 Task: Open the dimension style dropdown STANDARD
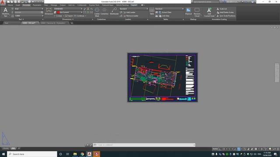click(x=68, y=9)
